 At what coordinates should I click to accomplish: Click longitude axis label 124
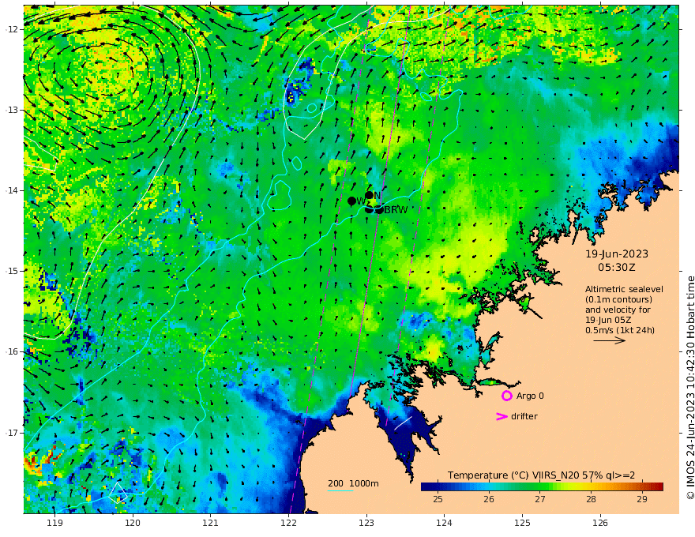coord(444,523)
